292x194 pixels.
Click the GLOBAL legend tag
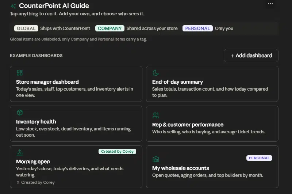click(x=26, y=28)
